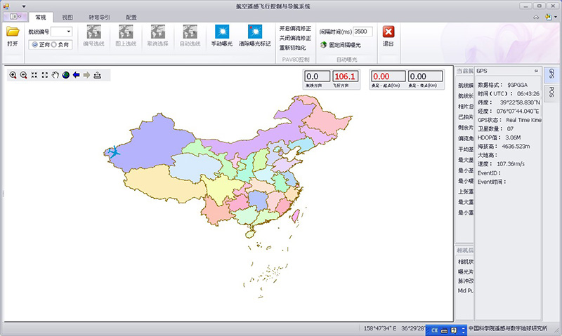
Task: Select the zoom in magnifier tool
Action: 13,74
